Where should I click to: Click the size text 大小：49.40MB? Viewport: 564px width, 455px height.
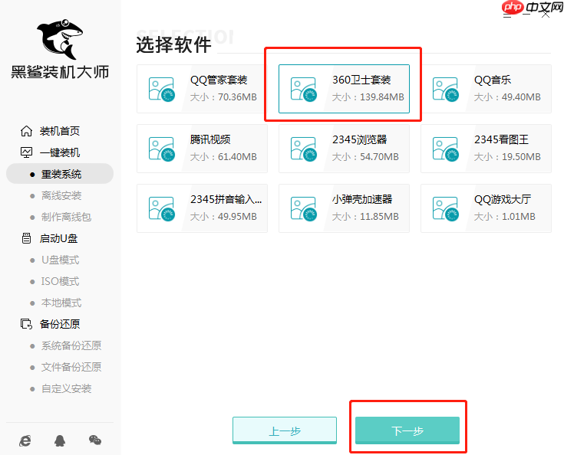point(507,97)
